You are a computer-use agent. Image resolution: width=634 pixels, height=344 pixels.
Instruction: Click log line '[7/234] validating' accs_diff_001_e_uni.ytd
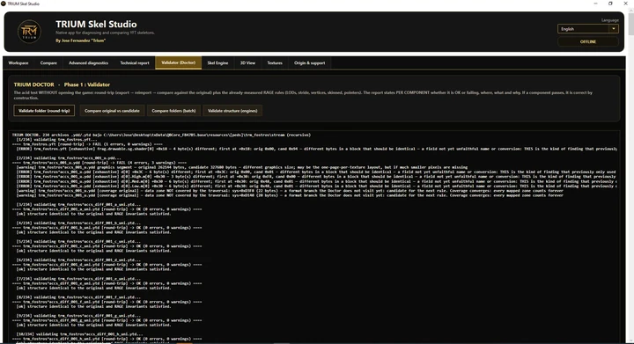pyautogui.click(x=78, y=279)
